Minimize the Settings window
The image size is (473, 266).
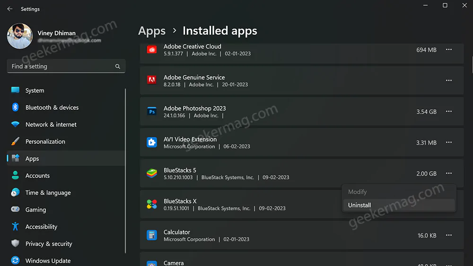pyautogui.click(x=425, y=5)
